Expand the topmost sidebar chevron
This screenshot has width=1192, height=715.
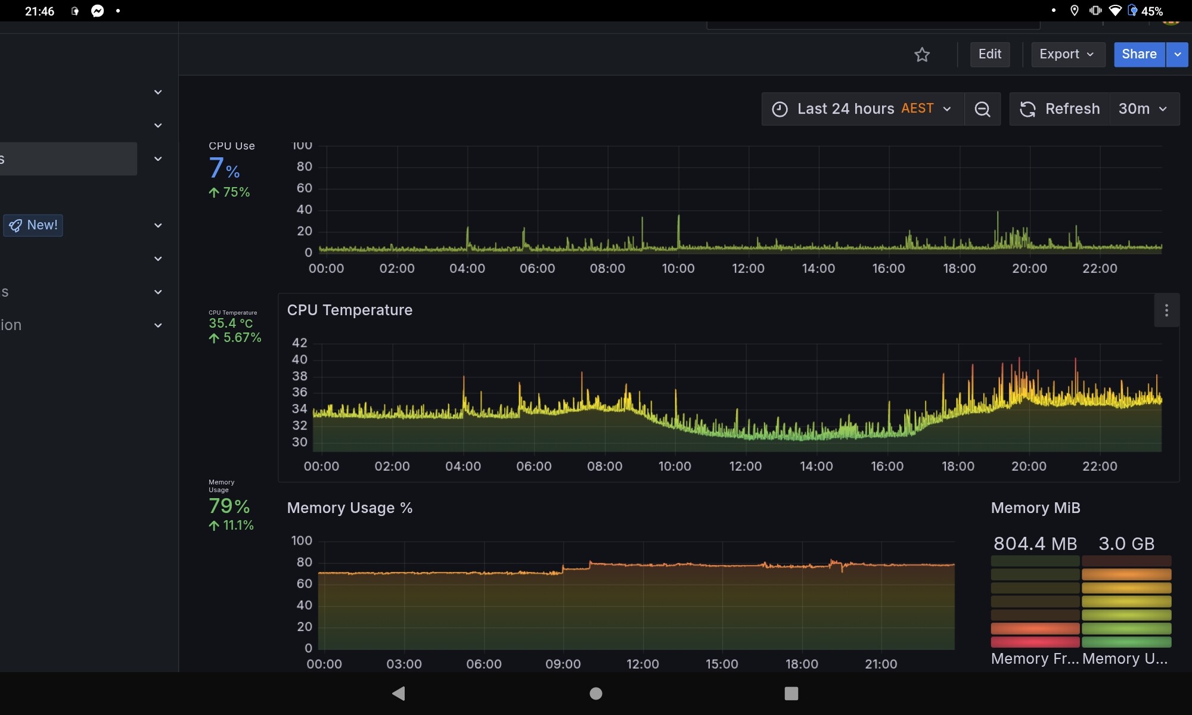point(158,92)
